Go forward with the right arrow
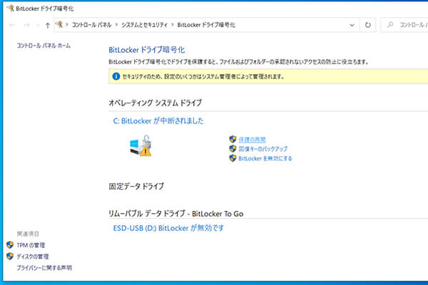Screen dimensions: 428x285 [27, 25]
